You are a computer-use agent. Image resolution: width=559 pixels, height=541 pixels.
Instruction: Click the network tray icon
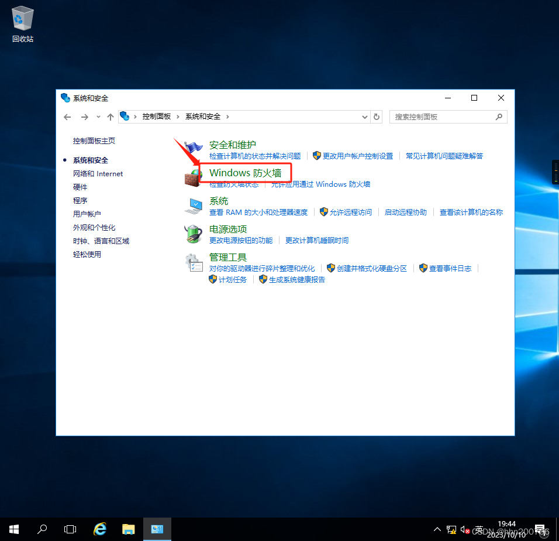click(x=451, y=529)
